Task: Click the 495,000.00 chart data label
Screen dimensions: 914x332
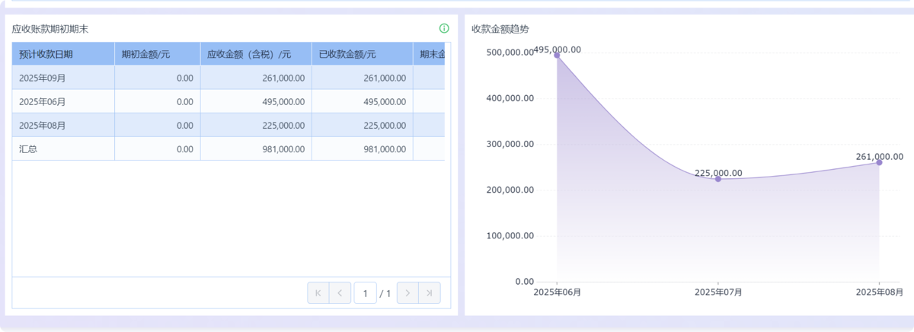Action: 557,49
